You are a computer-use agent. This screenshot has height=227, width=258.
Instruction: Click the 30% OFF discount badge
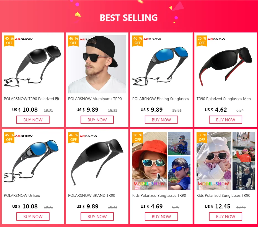click(x=138, y=137)
